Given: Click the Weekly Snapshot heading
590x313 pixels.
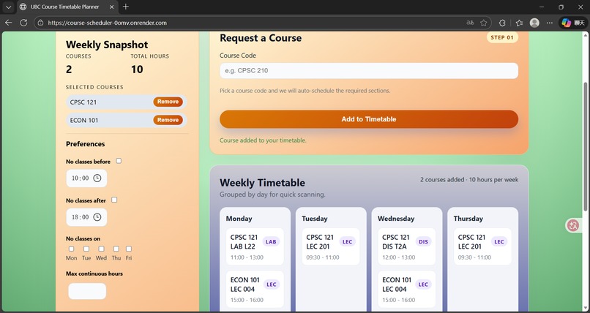Looking at the screenshot, I should [x=107, y=45].
